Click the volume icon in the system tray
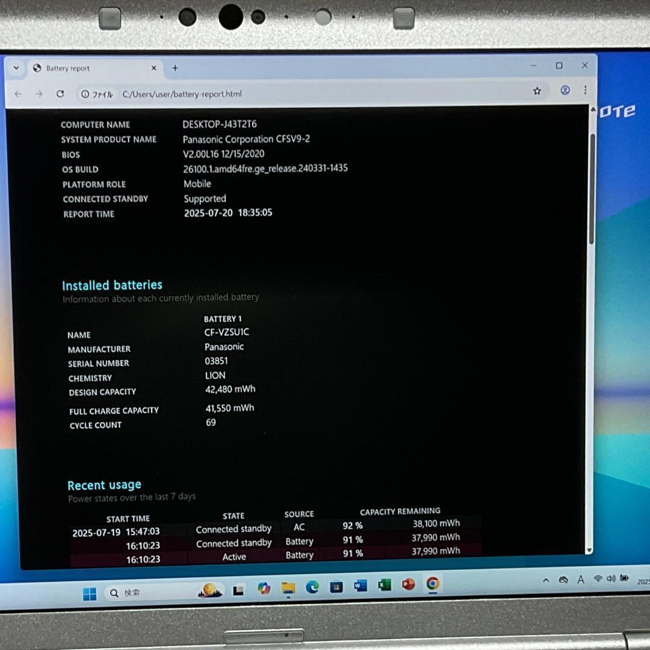 [612, 579]
